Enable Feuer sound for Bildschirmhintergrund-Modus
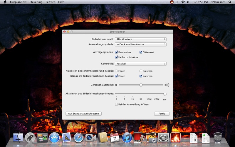This screenshot has height=147, width=235. pos(116,71)
